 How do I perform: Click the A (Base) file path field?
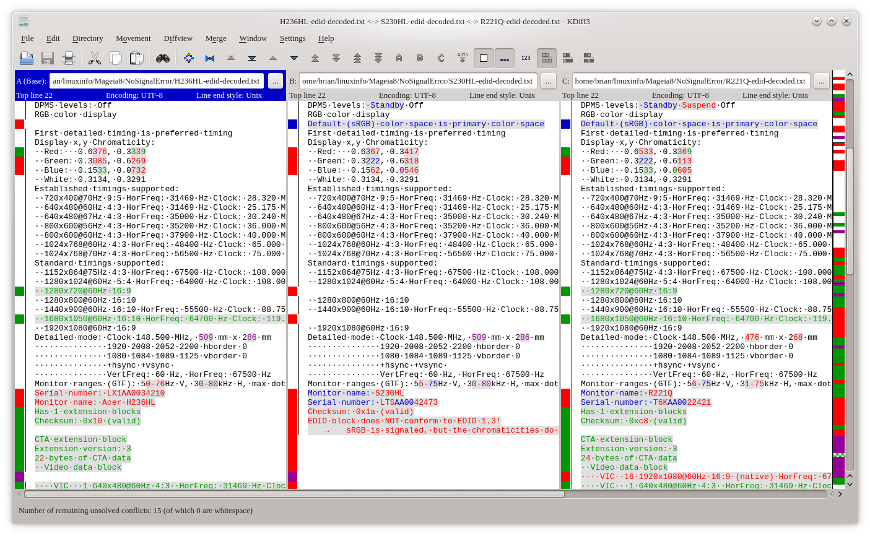[x=157, y=81]
